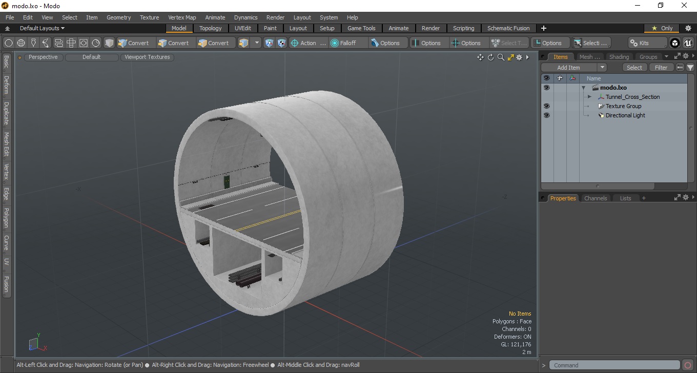This screenshot has height=373, width=697.
Task: Click the globe mesh tool icon
Action: click(21, 43)
